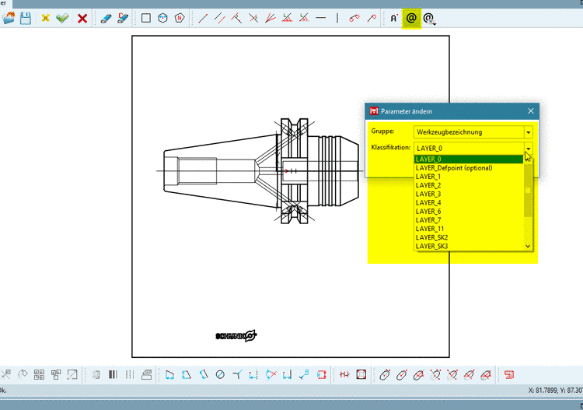583x410 pixels.
Task: Select the eraser with red C icon
Action: [123, 18]
